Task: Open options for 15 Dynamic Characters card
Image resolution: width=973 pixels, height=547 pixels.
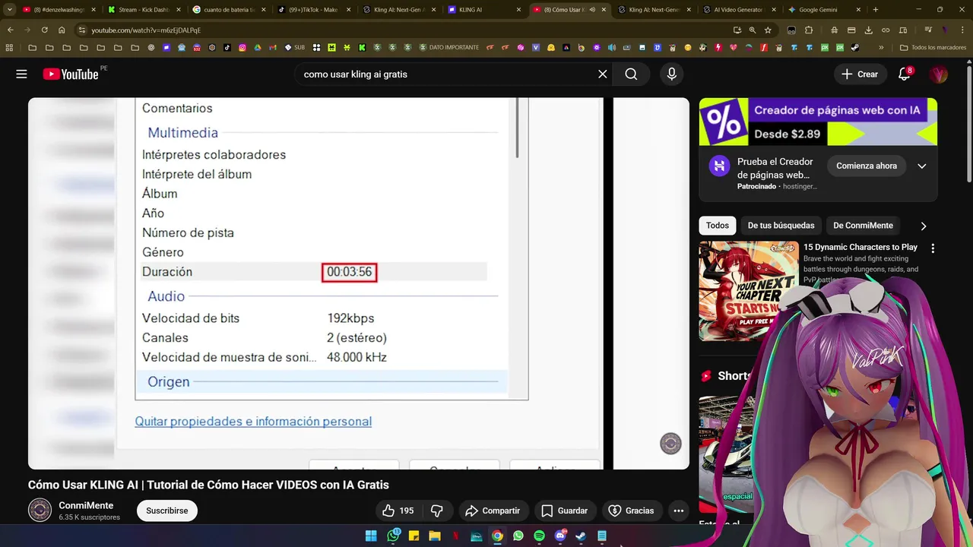Action: 933,248
